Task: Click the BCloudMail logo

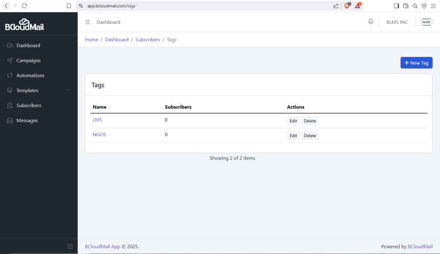Action: point(24,24)
